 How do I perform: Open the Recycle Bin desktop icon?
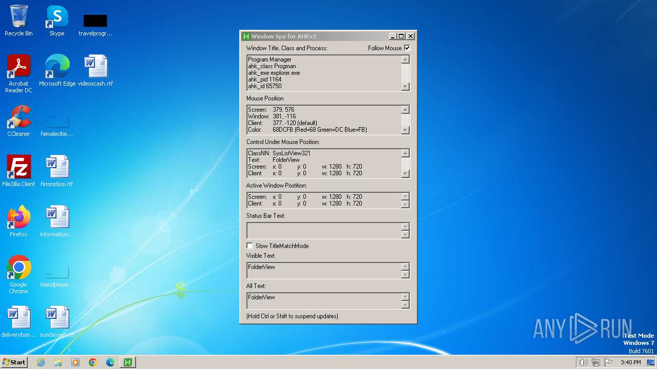click(x=18, y=20)
